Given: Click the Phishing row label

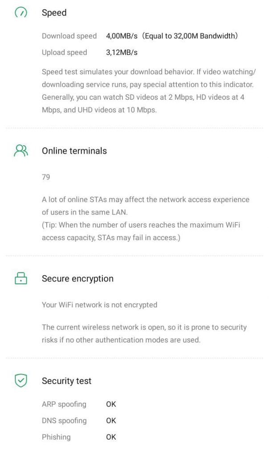Looking at the screenshot, I should click(x=56, y=437).
